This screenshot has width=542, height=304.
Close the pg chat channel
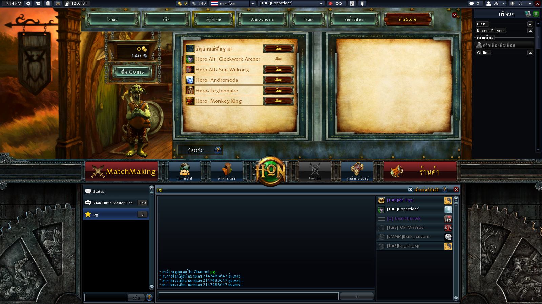click(x=456, y=189)
